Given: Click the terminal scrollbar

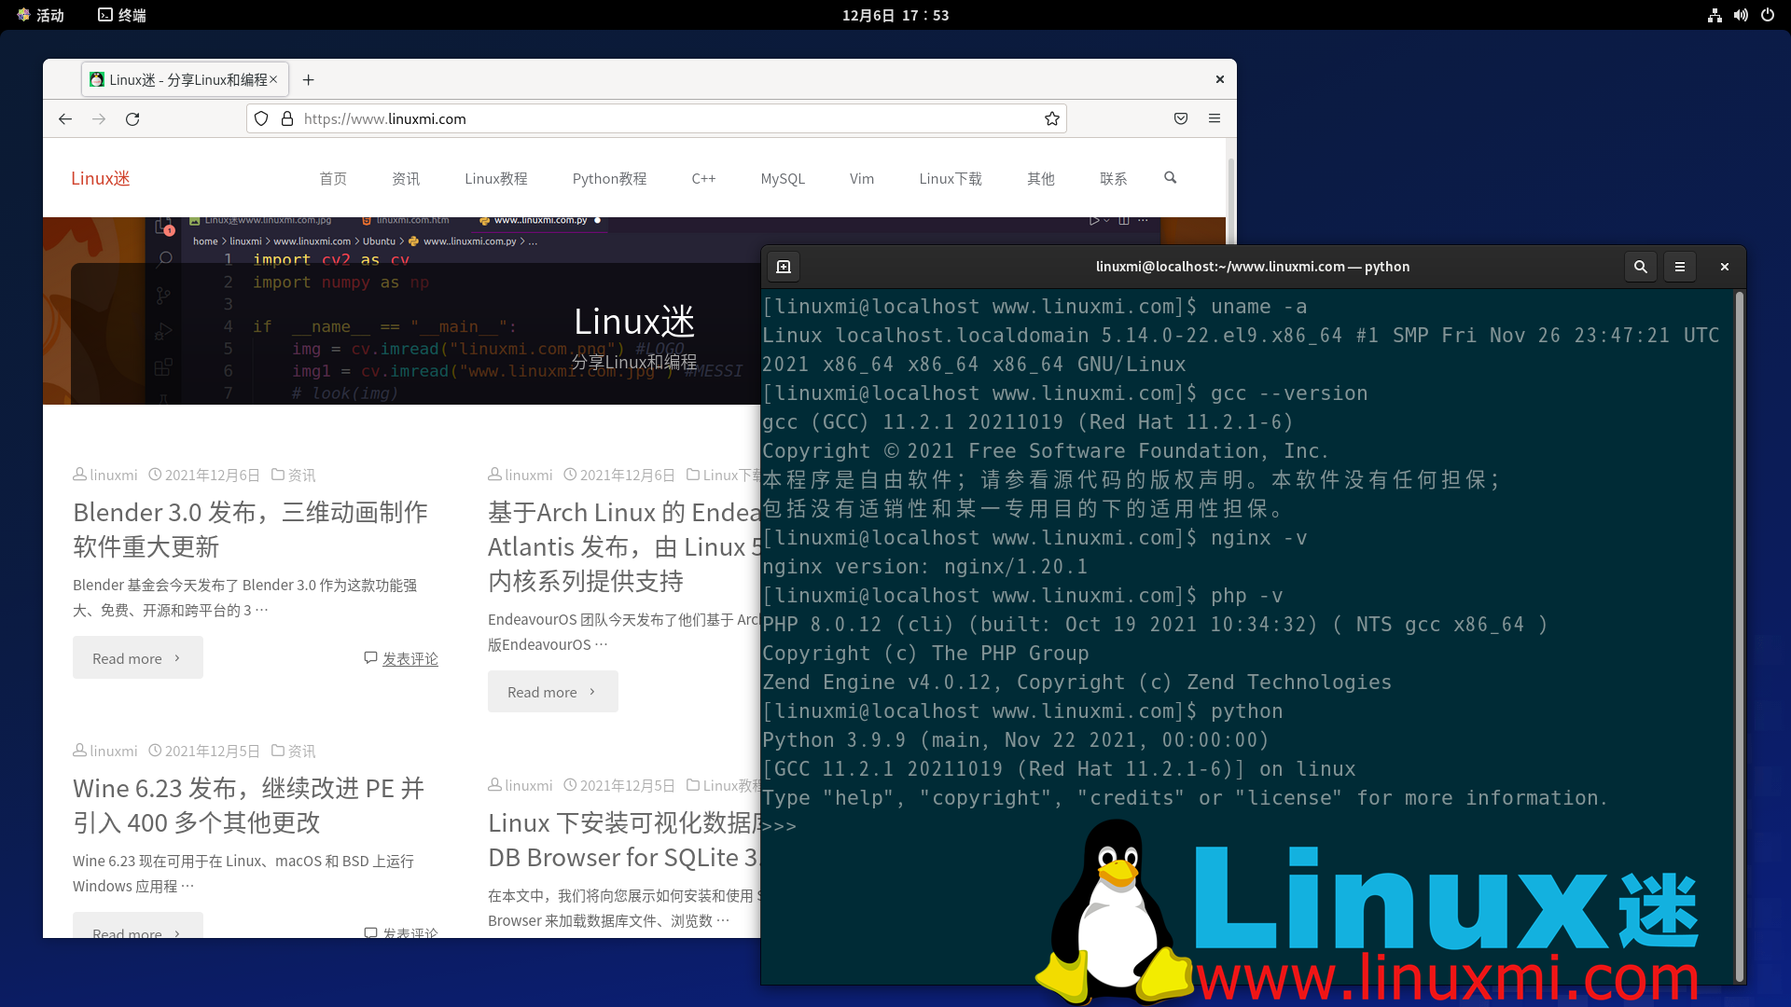Looking at the screenshot, I should tap(1739, 636).
